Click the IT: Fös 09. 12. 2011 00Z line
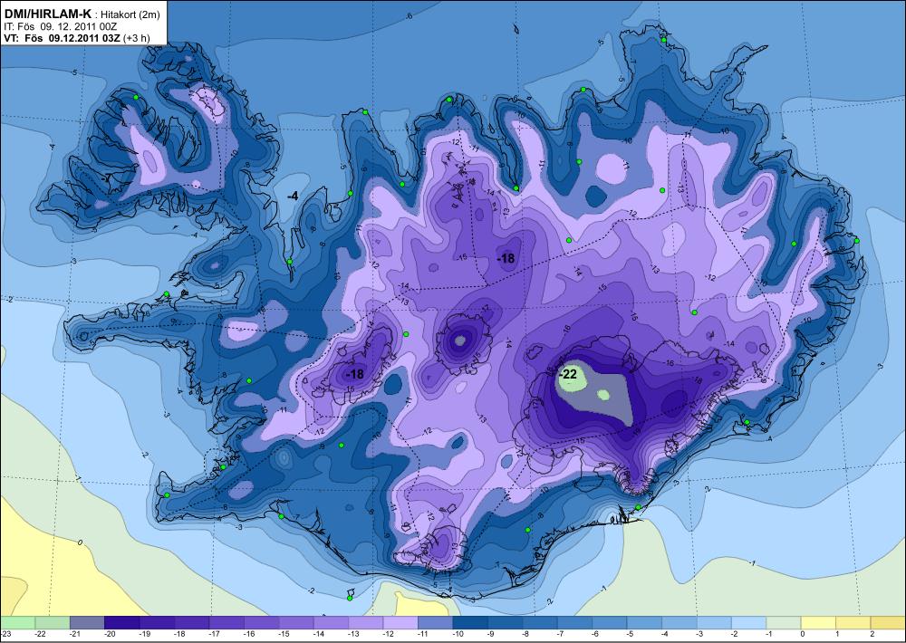This screenshot has height=643, width=906. tap(61, 26)
